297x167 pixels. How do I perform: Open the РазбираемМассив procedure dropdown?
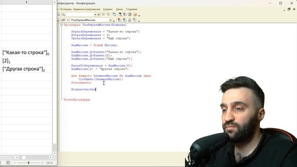(x=110, y=20)
